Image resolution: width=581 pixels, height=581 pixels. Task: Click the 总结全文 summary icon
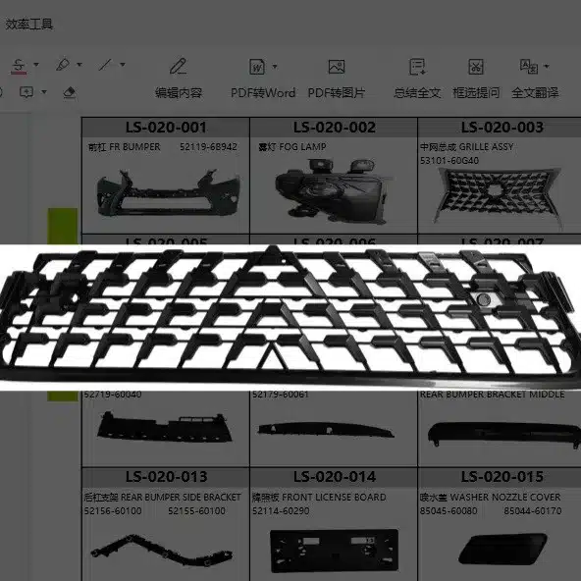pos(417,67)
